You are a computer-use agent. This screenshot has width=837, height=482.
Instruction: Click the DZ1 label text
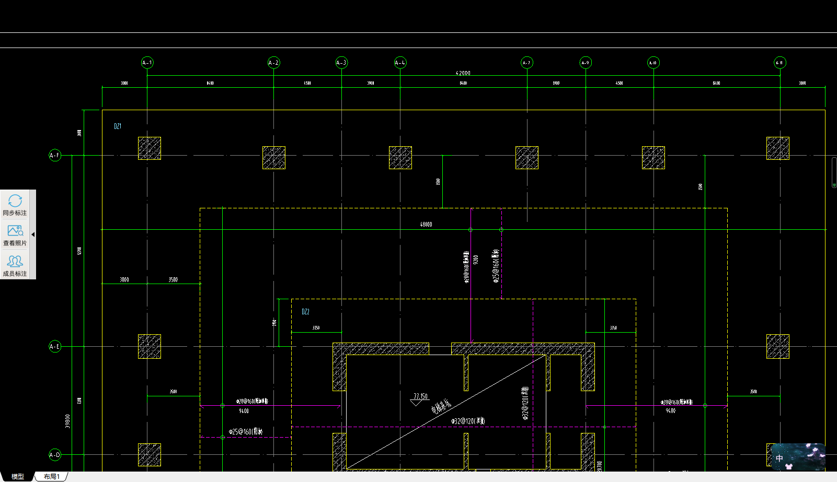tap(118, 126)
